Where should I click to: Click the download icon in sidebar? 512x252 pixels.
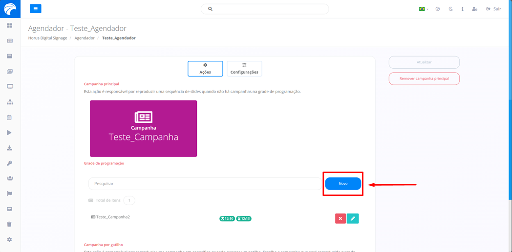click(10, 148)
